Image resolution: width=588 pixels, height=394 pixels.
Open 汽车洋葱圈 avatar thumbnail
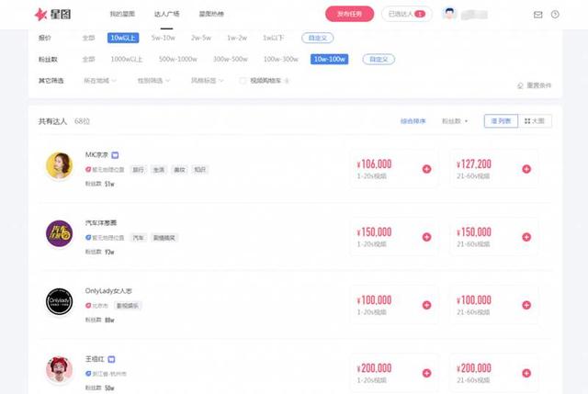click(59, 233)
